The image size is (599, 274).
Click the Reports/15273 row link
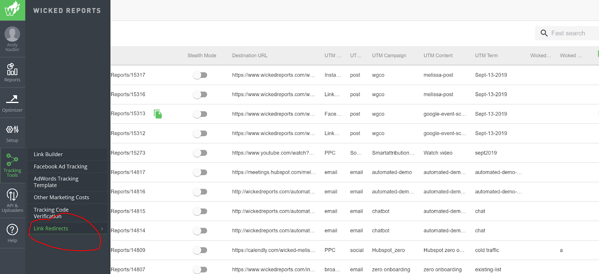128,153
